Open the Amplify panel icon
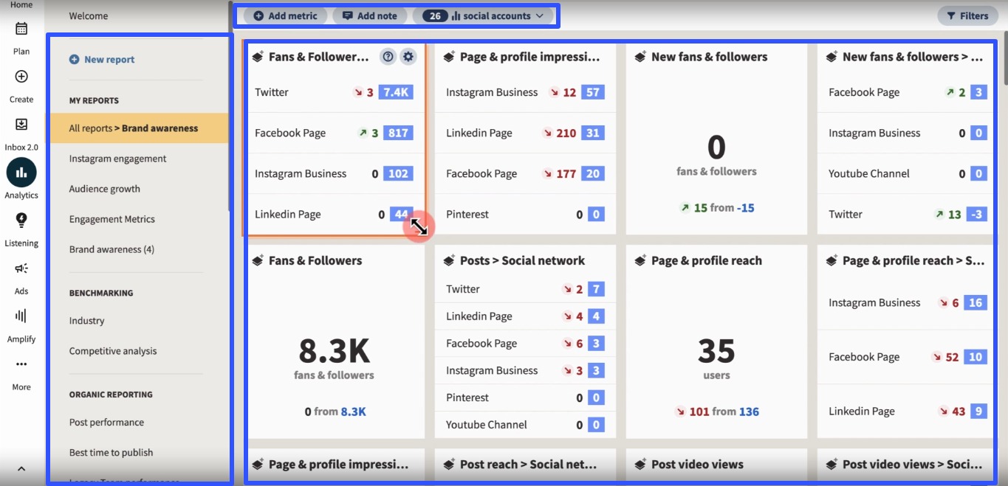 point(20,317)
